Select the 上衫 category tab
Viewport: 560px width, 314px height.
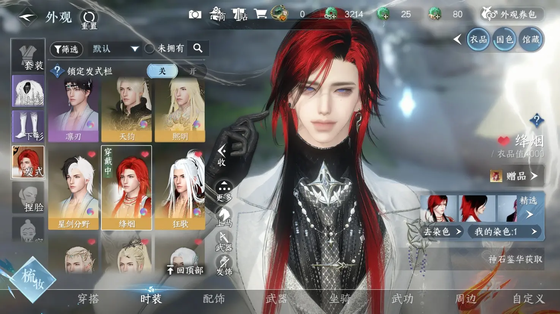28,91
